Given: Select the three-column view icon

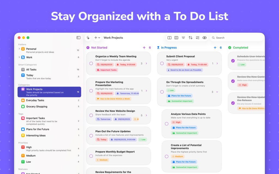Looking at the screenshot, I should (x=176, y=38).
